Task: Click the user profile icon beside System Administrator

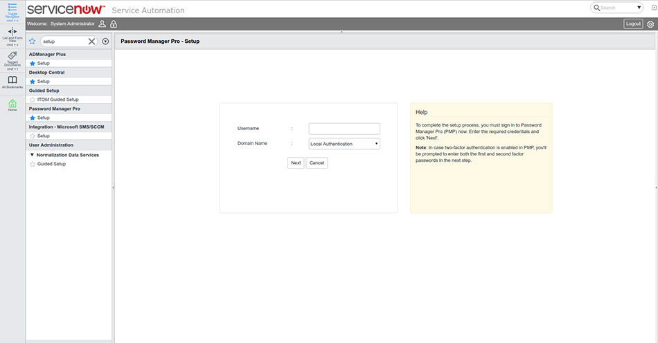Action: 102,24
